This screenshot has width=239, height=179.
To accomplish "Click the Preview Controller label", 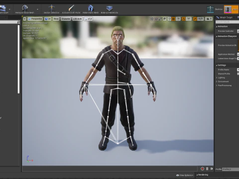I will click(x=226, y=31).
